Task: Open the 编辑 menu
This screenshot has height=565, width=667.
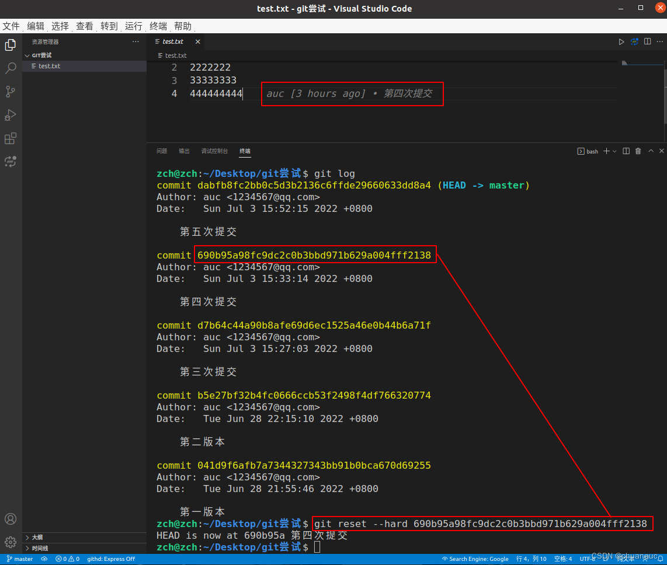Action: (36, 26)
